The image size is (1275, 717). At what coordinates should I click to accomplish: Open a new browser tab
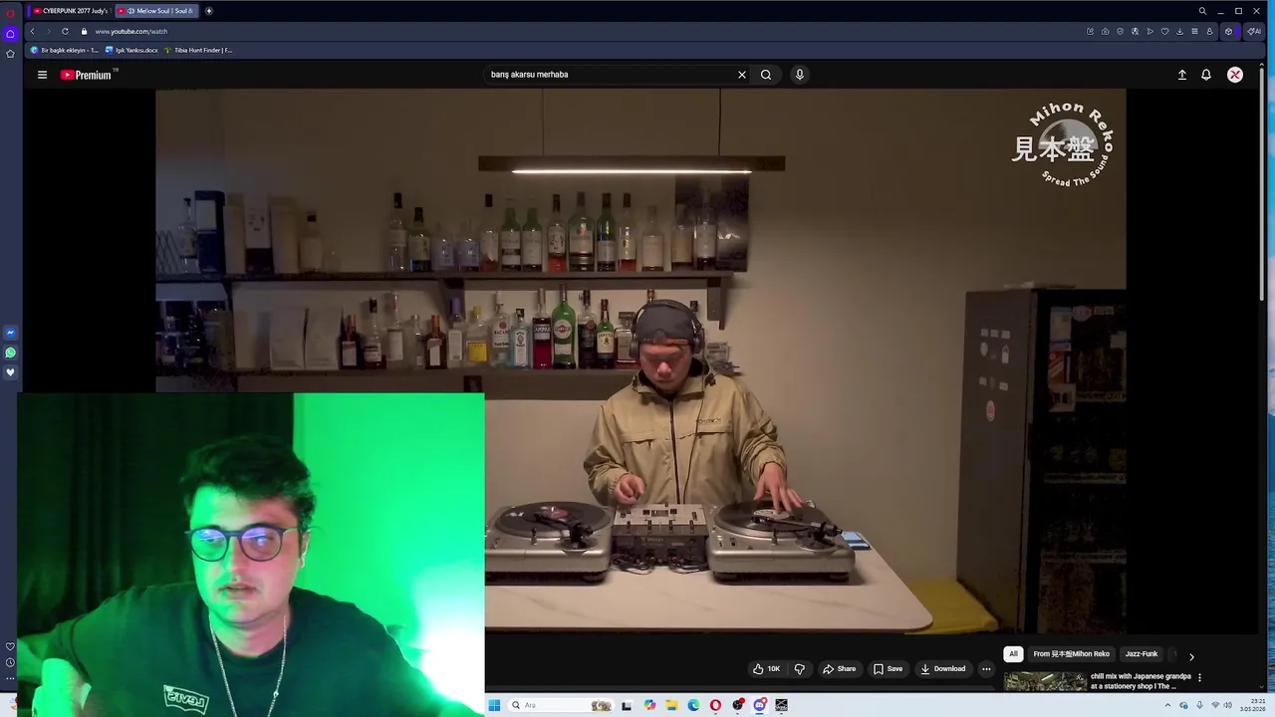(209, 11)
